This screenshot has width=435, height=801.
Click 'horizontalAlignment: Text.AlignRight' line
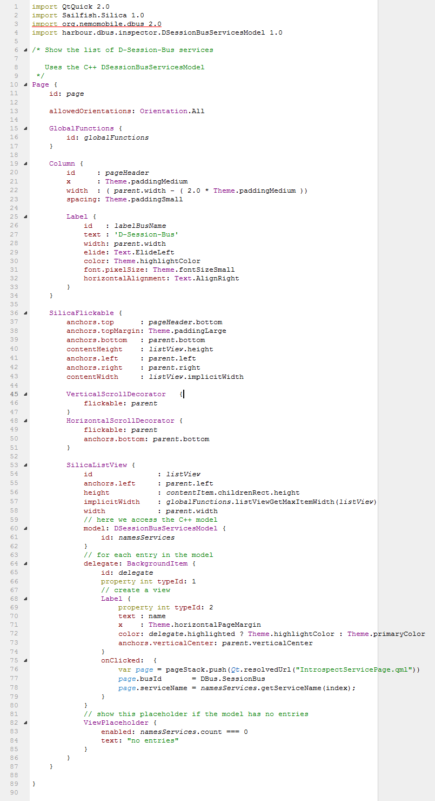click(x=162, y=278)
